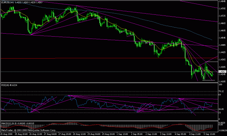227x136 pixels.
Task: Click the RSI scale label 30.05
Action: coord(221,109)
